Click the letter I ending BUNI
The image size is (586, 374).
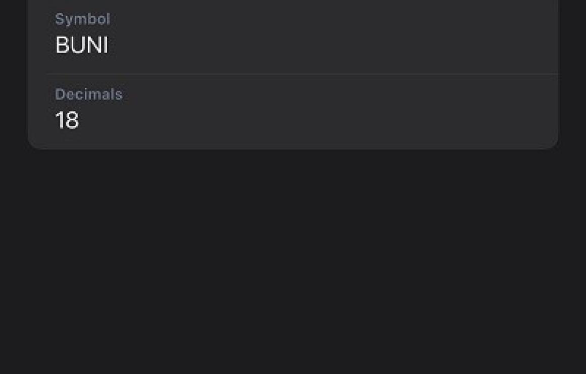[x=106, y=45]
